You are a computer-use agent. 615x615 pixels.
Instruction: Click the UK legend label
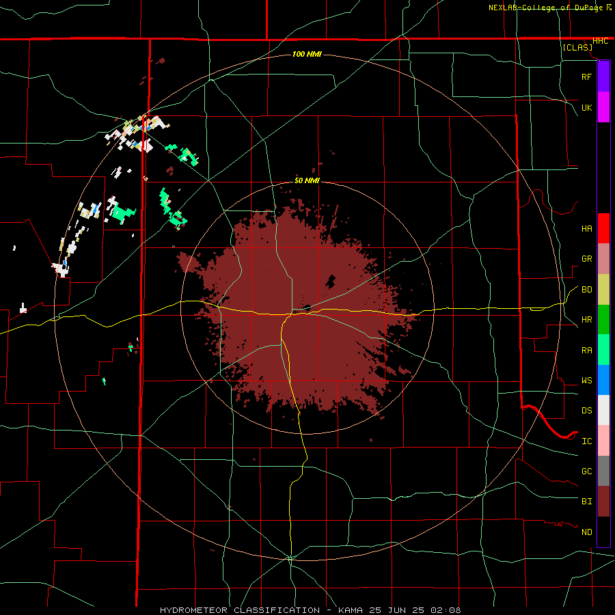coord(586,107)
